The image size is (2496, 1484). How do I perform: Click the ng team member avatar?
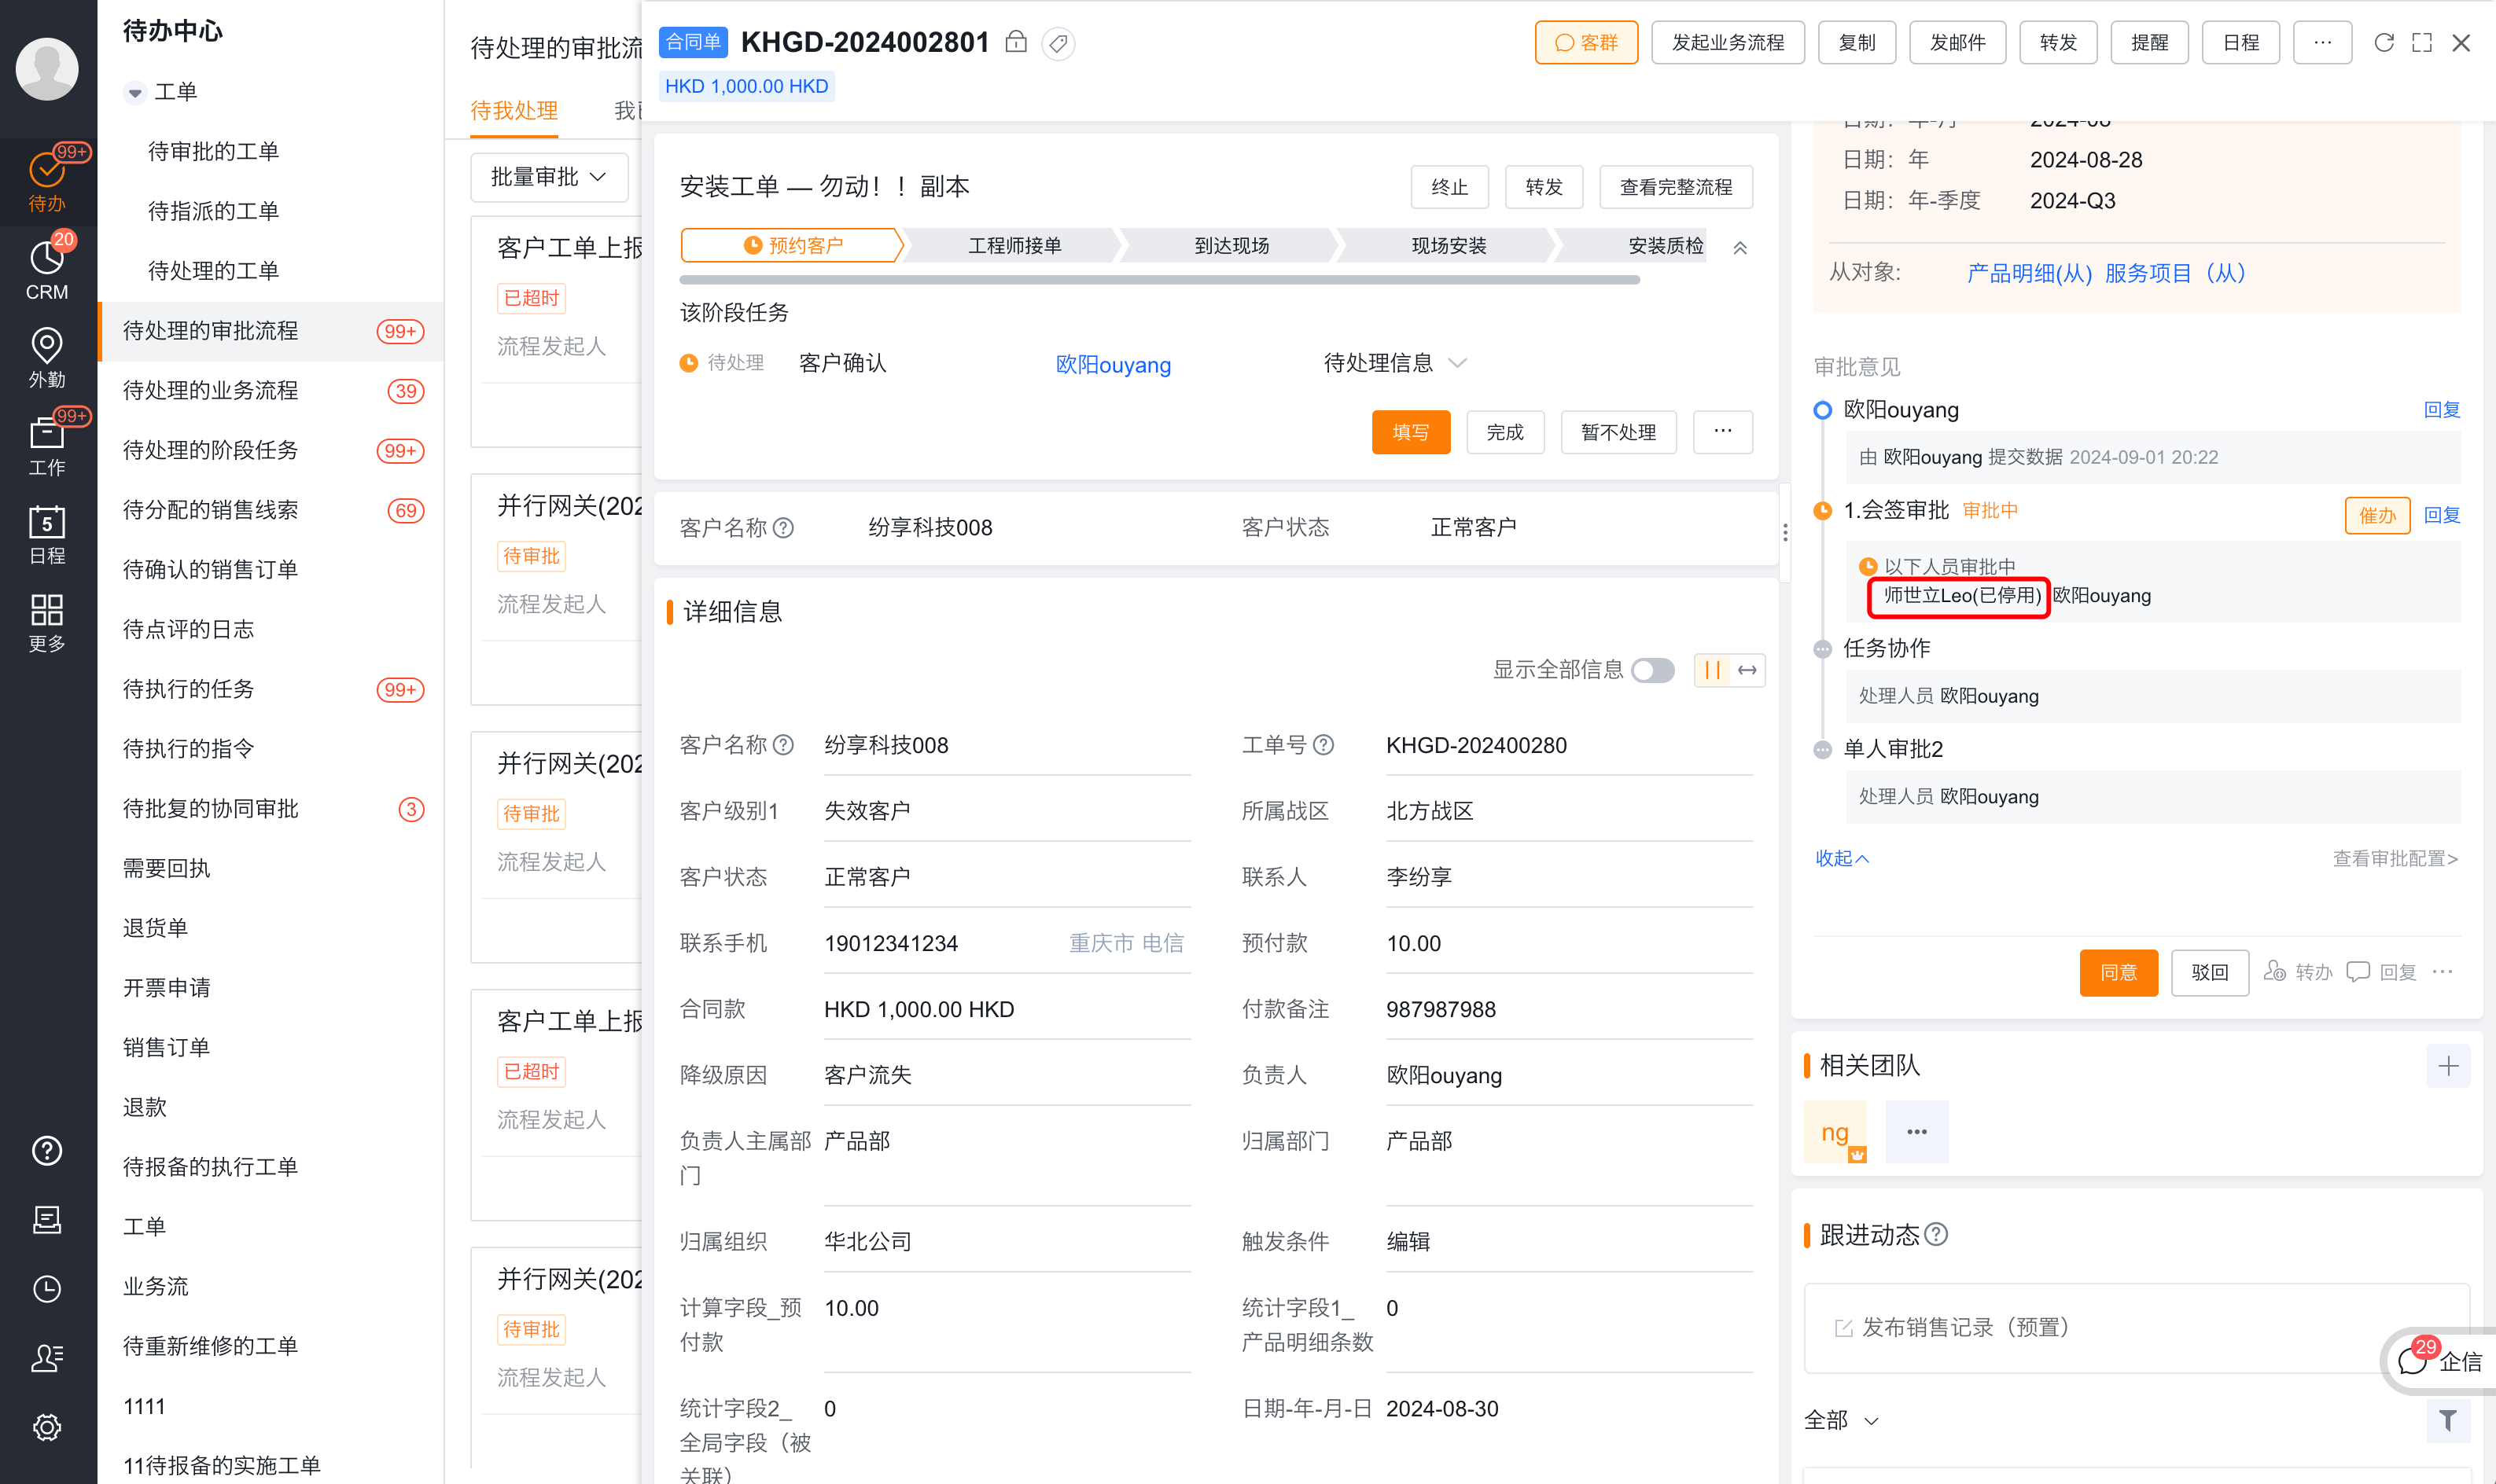pyautogui.click(x=1835, y=1132)
